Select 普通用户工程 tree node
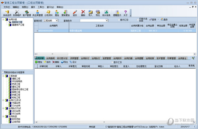This screenshot has height=129, width=198. (18, 25)
